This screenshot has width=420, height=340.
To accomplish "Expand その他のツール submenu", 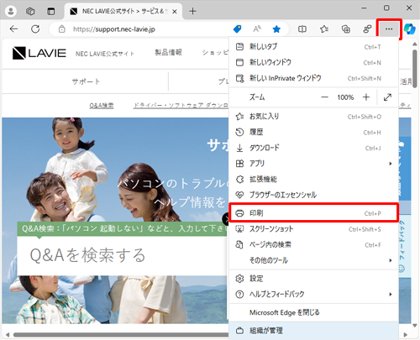I will (x=313, y=260).
